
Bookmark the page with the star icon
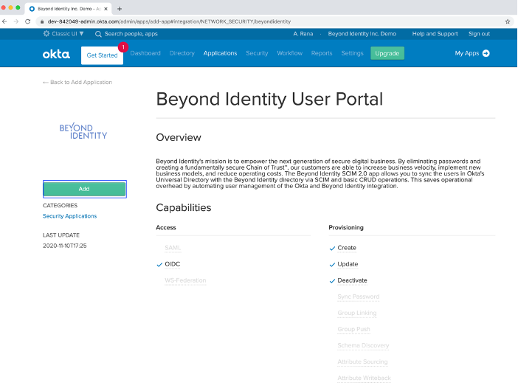point(507,21)
